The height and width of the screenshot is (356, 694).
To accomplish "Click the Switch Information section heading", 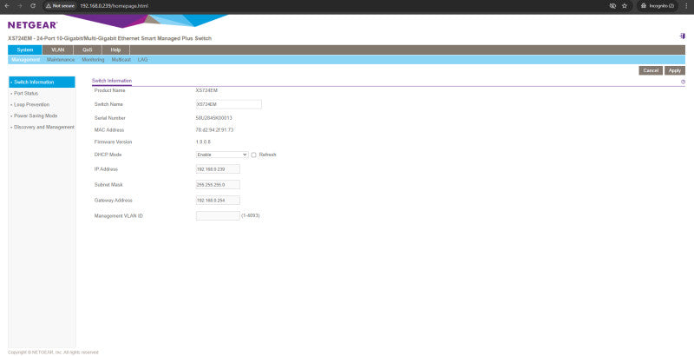I will coord(112,81).
